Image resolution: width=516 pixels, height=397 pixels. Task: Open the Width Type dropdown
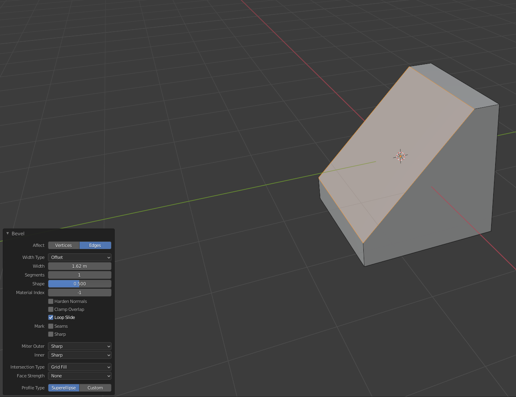79,257
